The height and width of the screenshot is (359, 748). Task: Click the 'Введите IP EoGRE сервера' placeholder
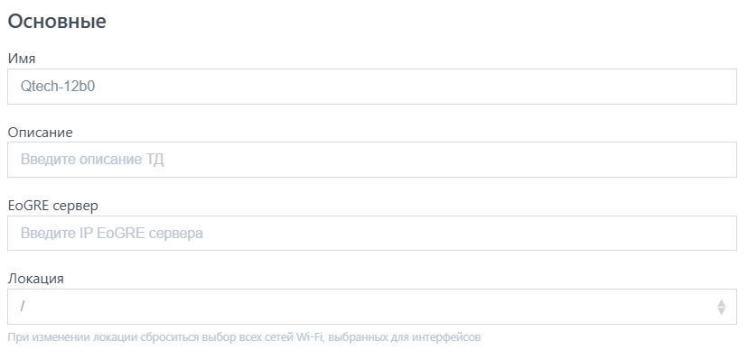pos(112,234)
